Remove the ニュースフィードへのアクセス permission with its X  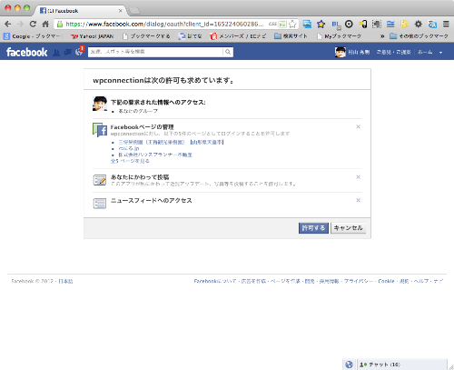(x=358, y=200)
